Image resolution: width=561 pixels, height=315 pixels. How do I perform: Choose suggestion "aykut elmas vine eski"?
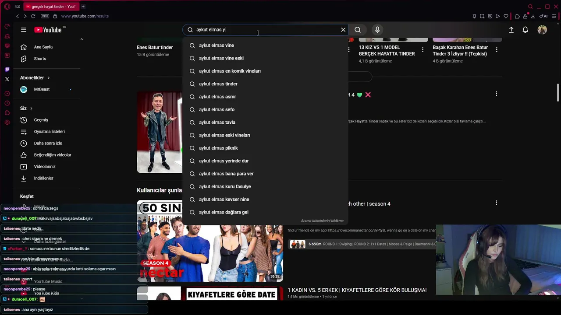click(x=265, y=58)
